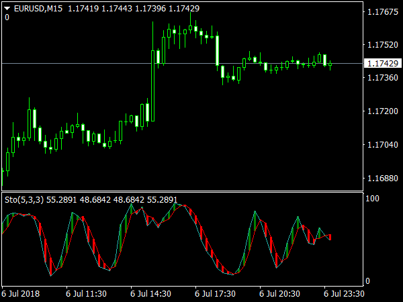Click the 100 level on stochastic scale
Viewport: 403px width, 302px height.
click(x=372, y=198)
